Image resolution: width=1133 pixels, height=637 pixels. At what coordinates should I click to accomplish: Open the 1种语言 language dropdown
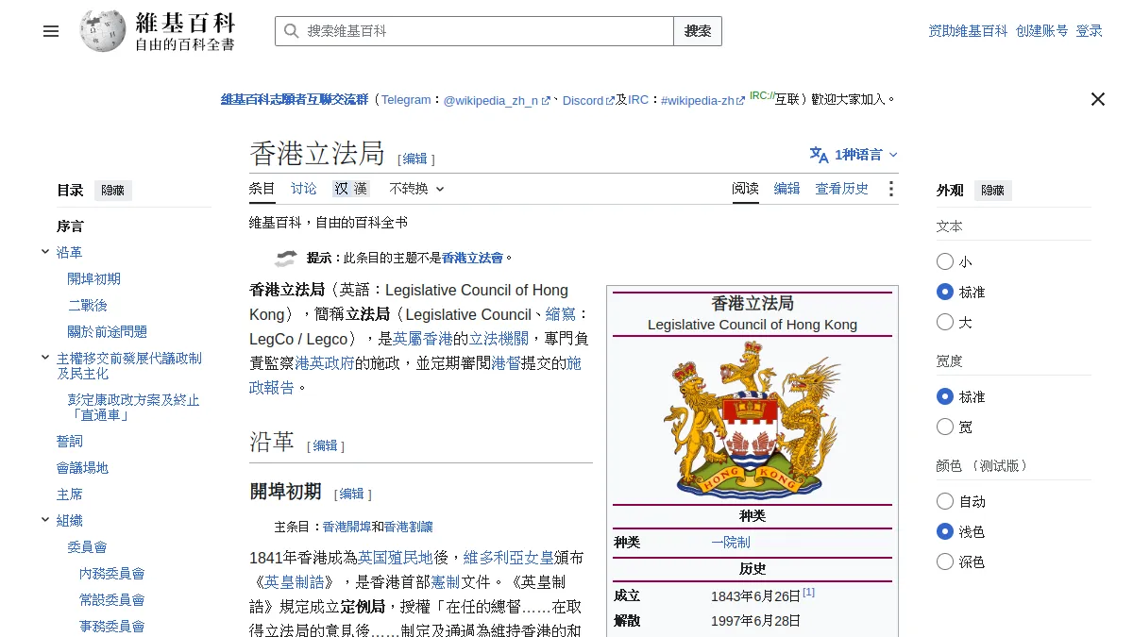coord(854,155)
